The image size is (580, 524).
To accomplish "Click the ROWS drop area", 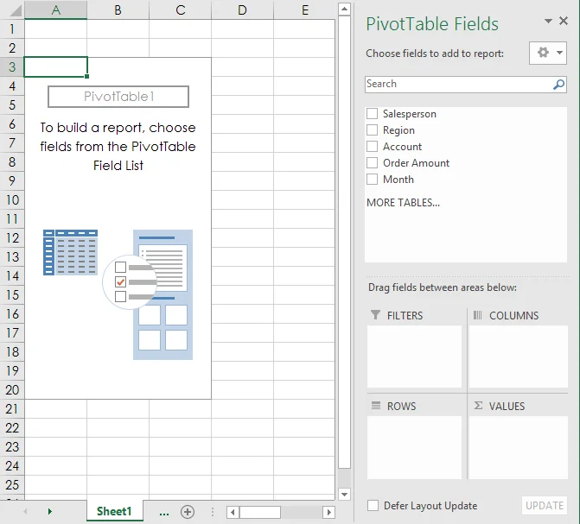I will 414,447.
